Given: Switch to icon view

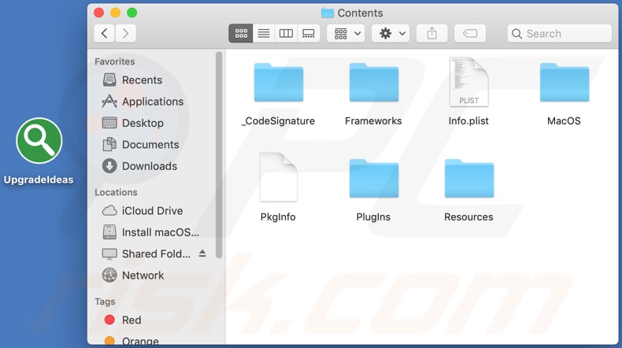Looking at the screenshot, I should click(x=241, y=34).
